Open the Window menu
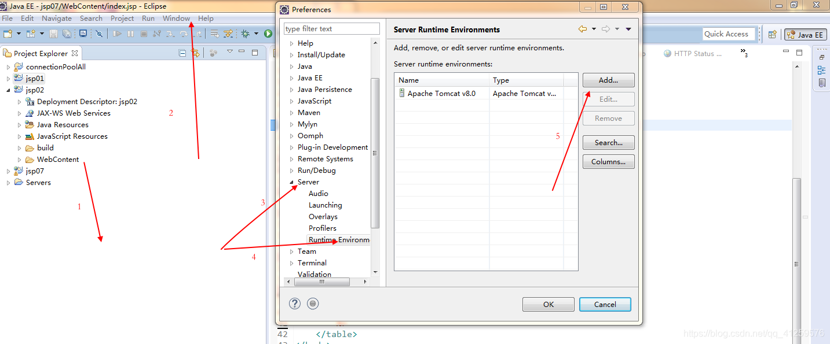This screenshot has height=344, width=830. pos(176,18)
